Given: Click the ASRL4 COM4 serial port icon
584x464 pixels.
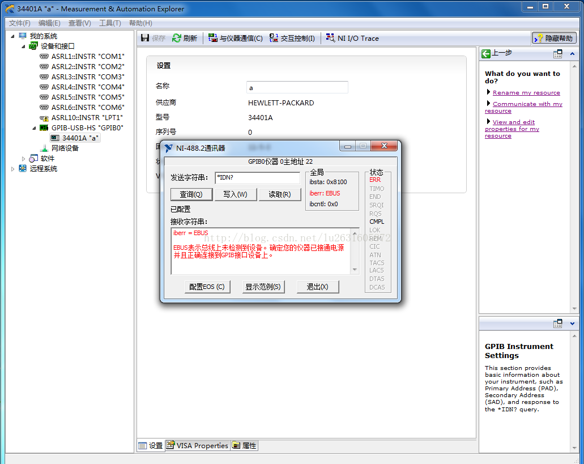Looking at the screenshot, I should [x=44, y=87].
